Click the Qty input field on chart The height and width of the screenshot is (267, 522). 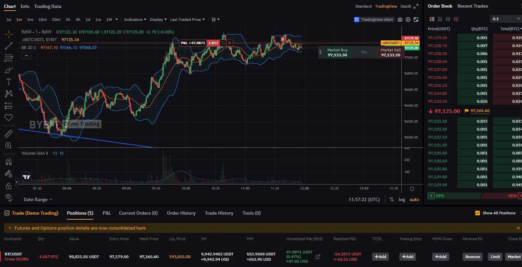coord(364,52)
